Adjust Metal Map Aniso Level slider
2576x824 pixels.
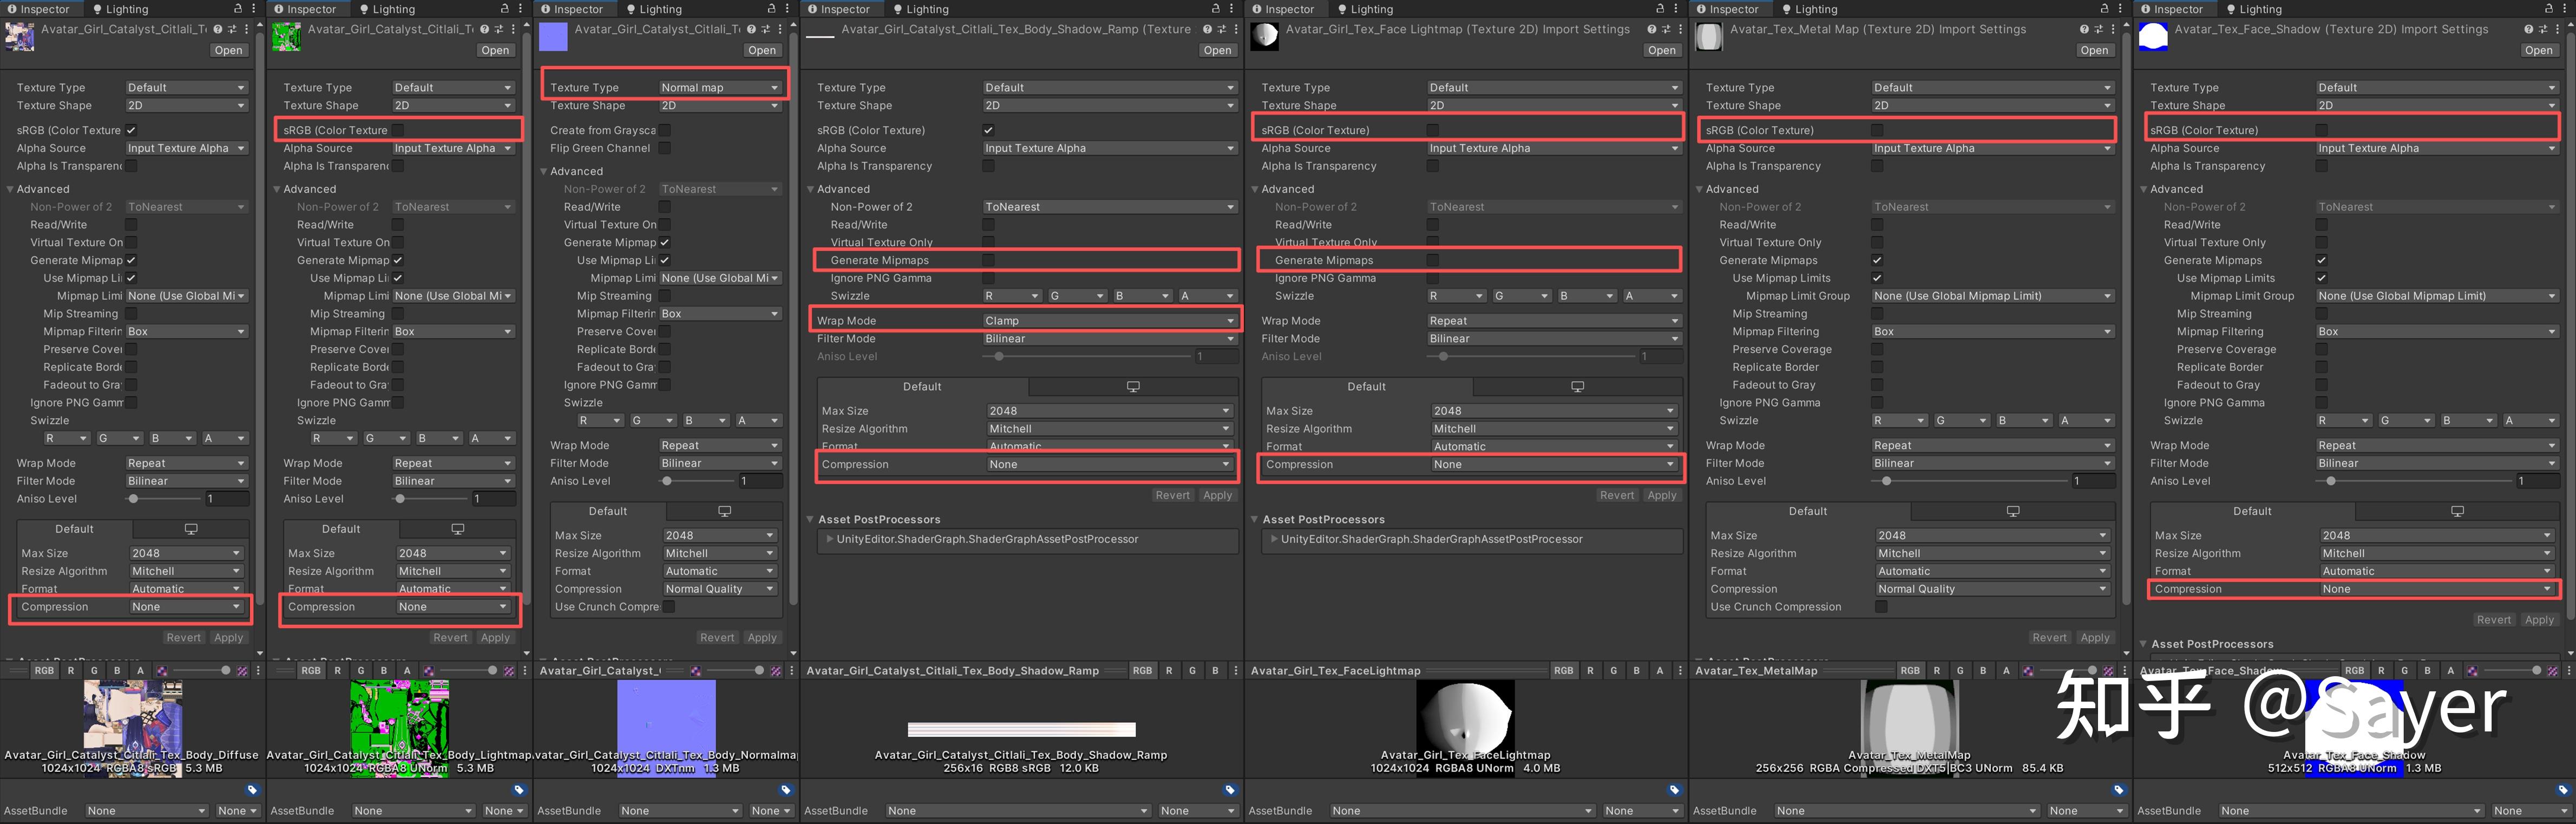pos(1886,481)
